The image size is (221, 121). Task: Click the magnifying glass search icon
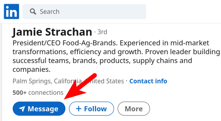(33, 12)
